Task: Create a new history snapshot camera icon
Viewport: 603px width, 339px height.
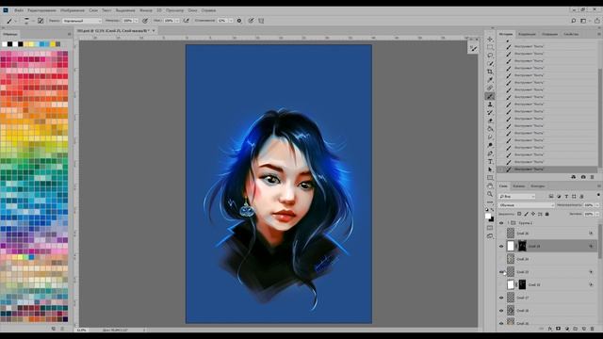Action: pos(583,177)
